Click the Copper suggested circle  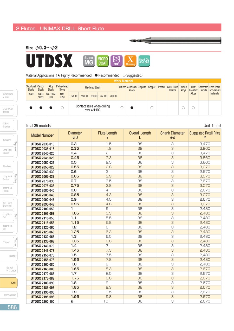pos(152,108)
